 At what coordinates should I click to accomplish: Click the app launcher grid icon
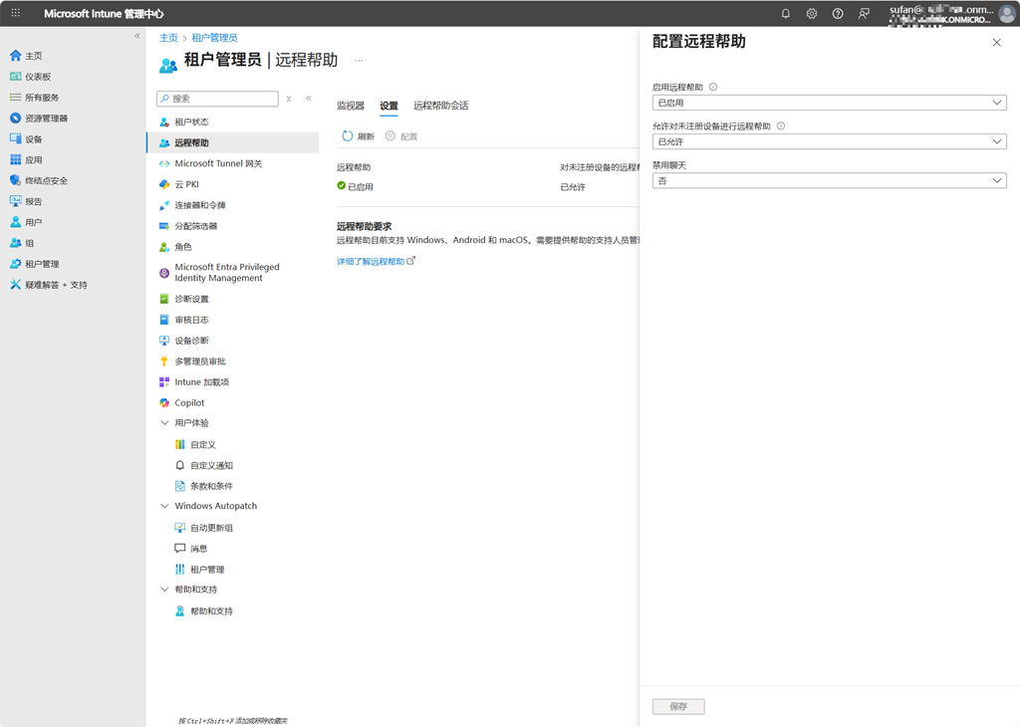[x=15, y=14]
